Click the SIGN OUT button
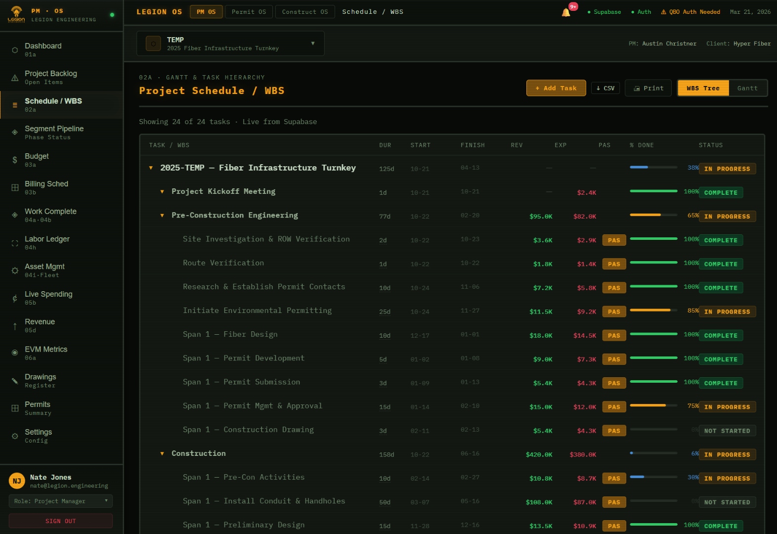 tap(60, 521)
